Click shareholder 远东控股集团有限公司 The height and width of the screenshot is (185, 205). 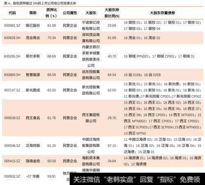[x=91, y=75]
